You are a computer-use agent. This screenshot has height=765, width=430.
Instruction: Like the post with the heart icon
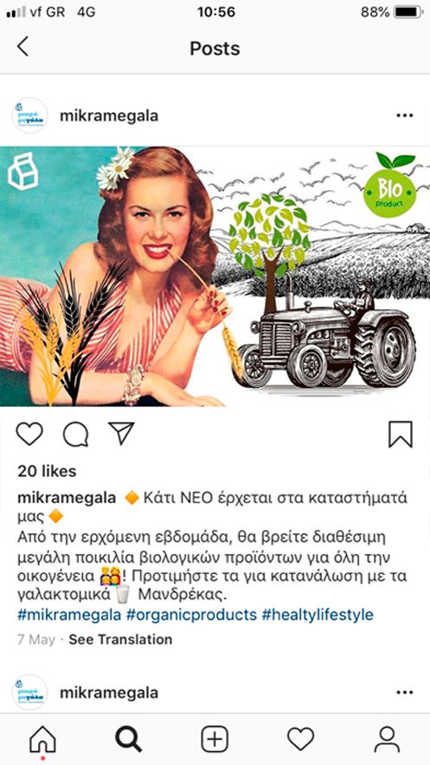click(x=29, y=434)
